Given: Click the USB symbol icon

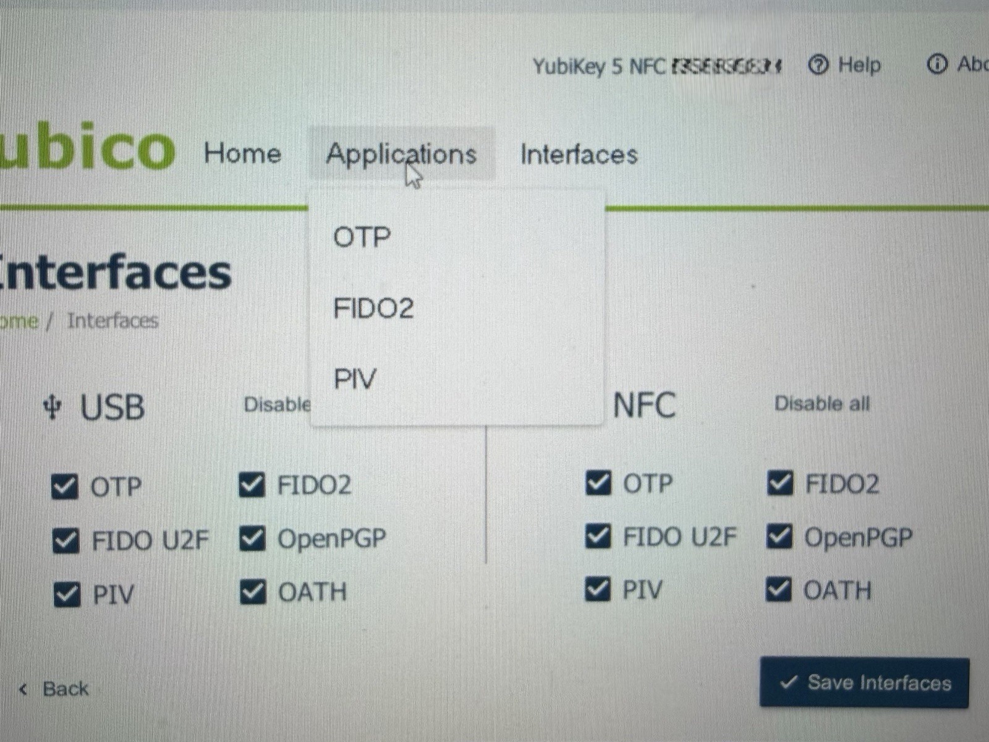Looking at the screenshot, I should [53, 407].
